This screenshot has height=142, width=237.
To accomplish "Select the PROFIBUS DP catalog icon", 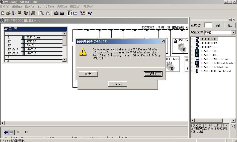I will coord(197,39).
